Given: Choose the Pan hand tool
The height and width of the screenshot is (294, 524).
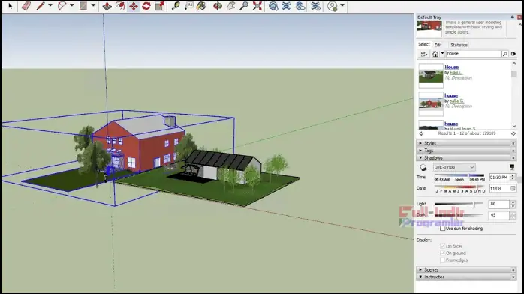Looking at the screenshot, I should (x=231, y=6).
